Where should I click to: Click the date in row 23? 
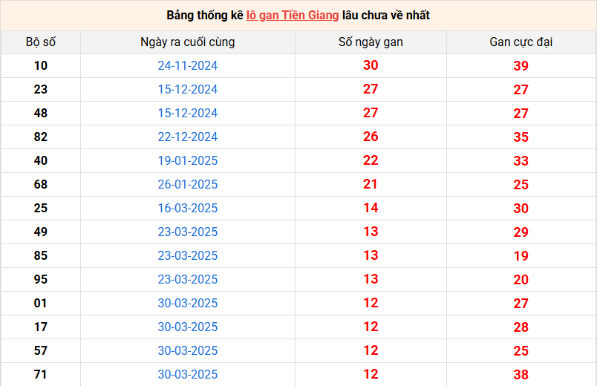coord(187,89)
